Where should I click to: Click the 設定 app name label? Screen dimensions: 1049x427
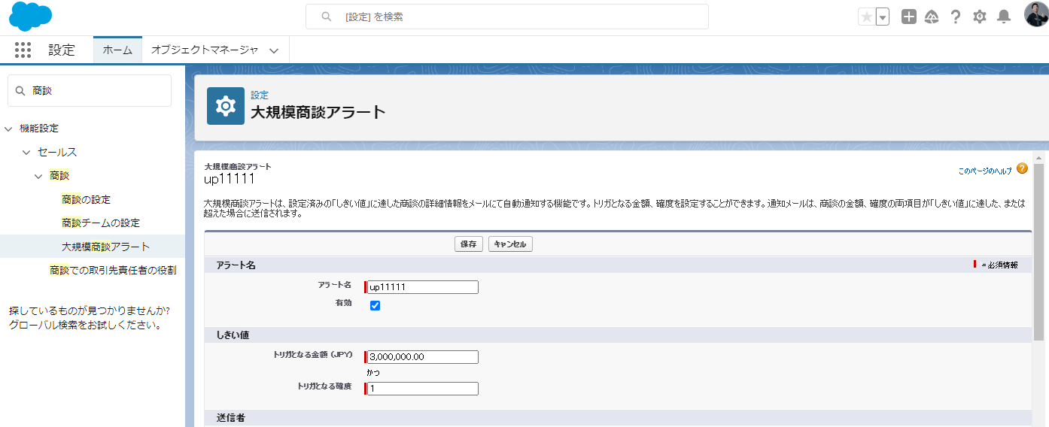[62, 50]
